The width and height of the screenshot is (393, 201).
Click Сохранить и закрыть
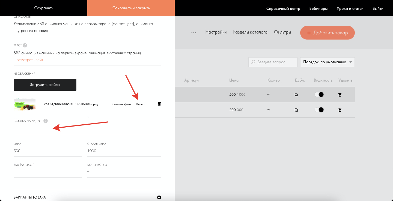[131, 8]
